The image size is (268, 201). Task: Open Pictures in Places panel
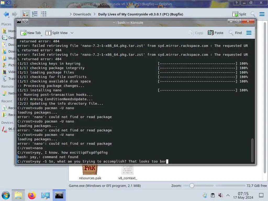click(9, 65)
